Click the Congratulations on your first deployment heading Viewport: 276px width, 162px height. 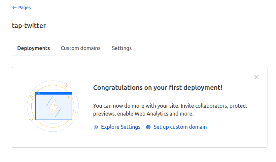tap(157, 88)
